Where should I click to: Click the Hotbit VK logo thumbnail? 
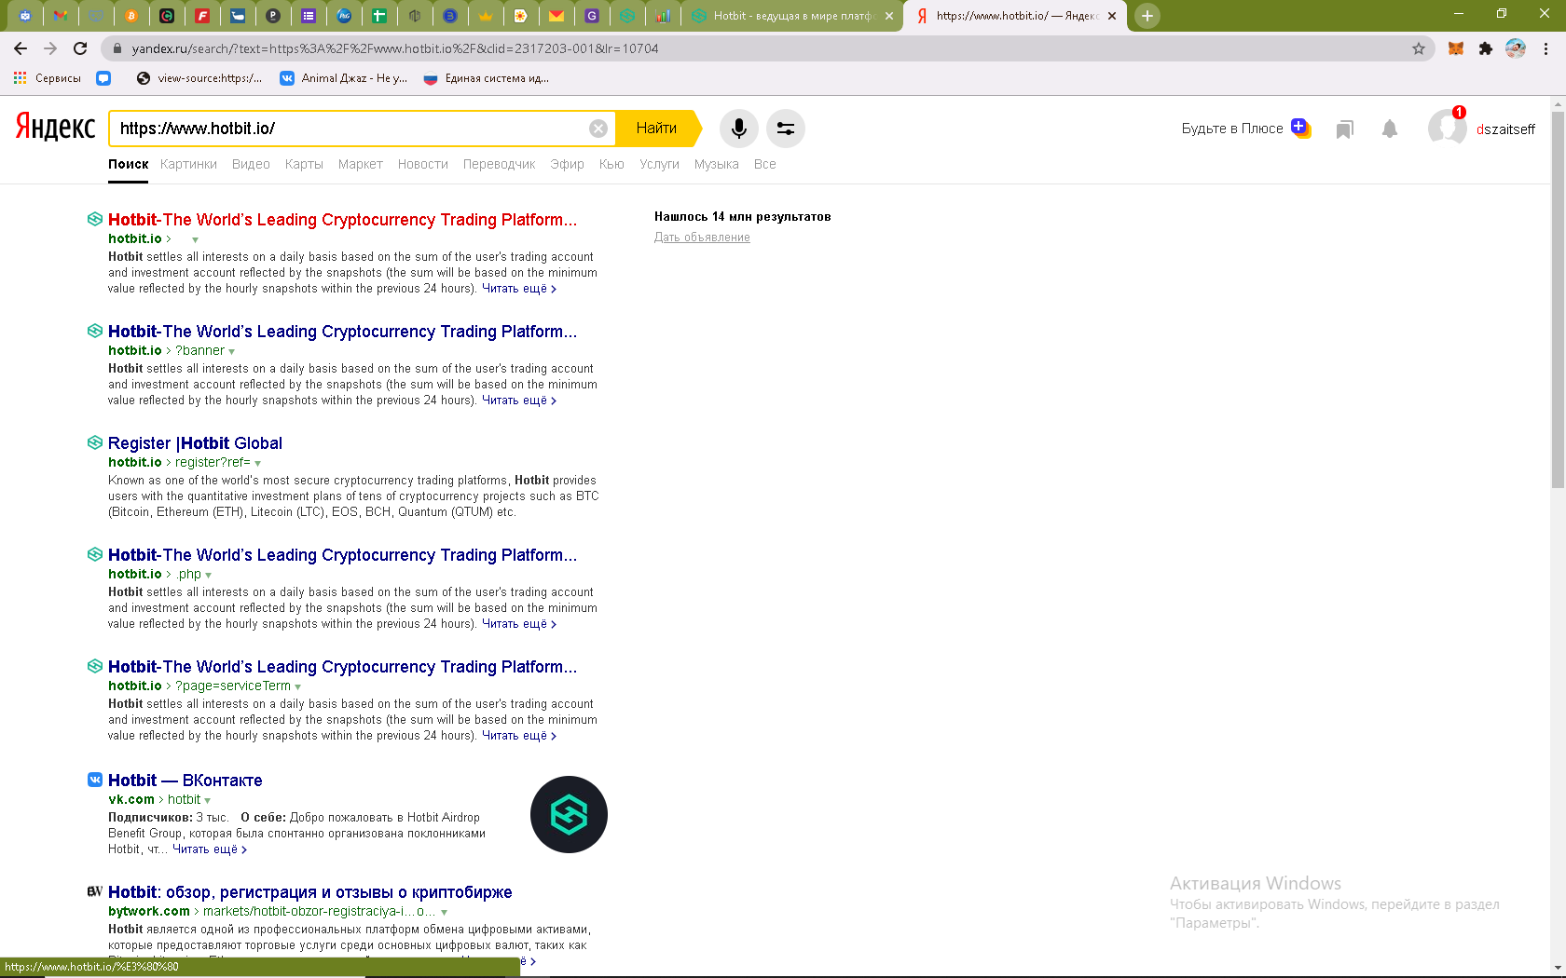(569, 815)
